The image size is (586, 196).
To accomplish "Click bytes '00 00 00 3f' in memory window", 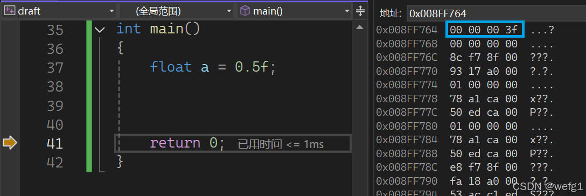I will click(x=483, y=30).
